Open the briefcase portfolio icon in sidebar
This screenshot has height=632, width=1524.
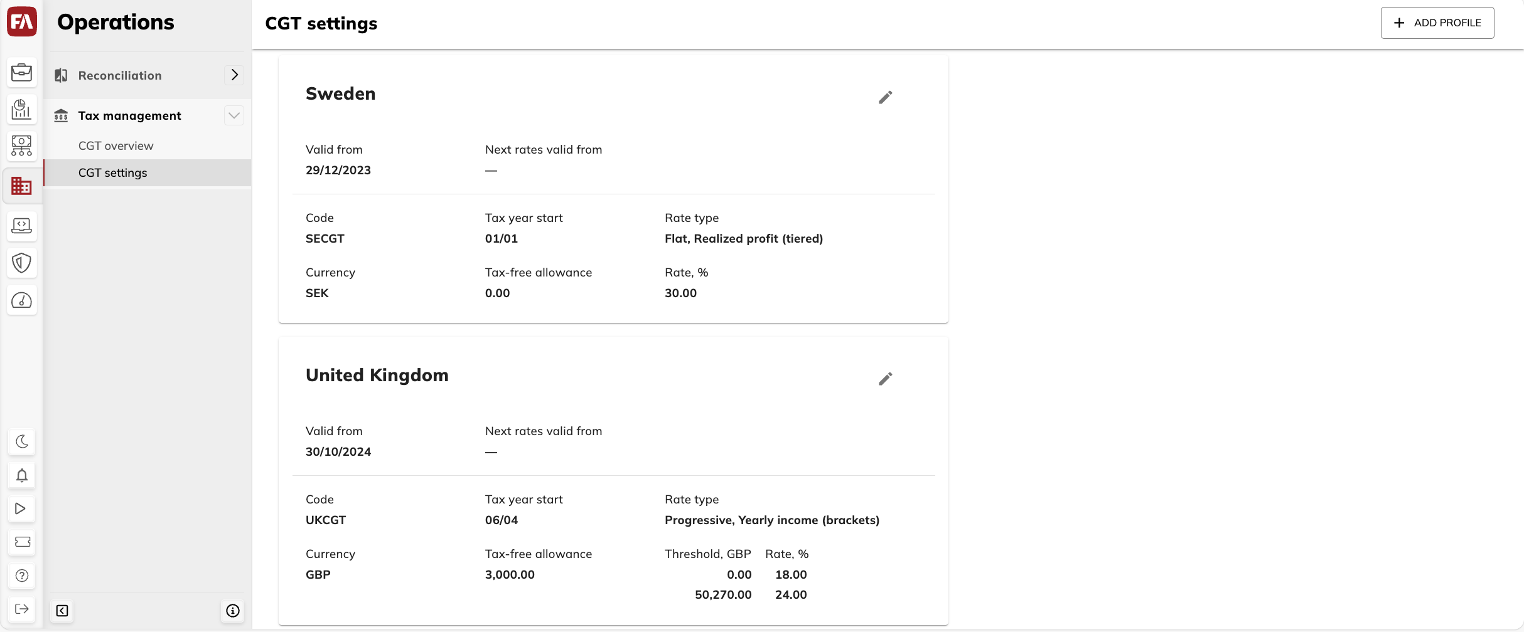click(21, 73)
